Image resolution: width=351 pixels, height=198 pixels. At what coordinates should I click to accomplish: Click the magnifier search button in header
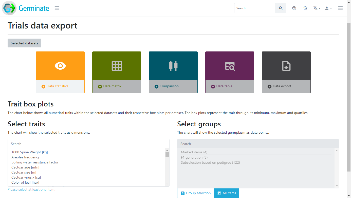pyautogui.click(x=281, y=8)
